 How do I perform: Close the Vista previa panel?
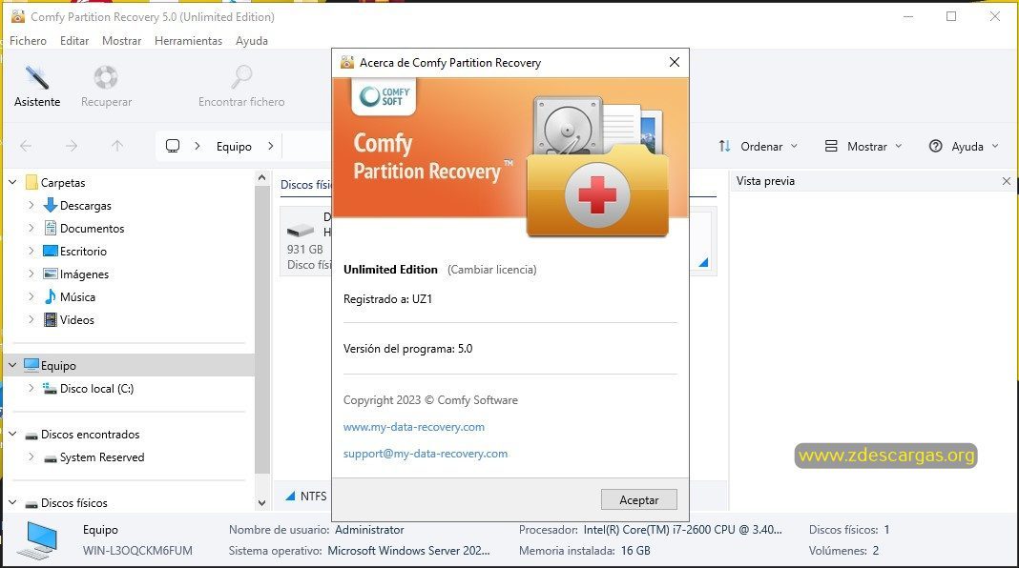coord(1006,181)
